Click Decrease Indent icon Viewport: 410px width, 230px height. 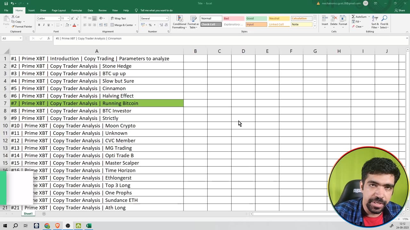tap(101, 25)
